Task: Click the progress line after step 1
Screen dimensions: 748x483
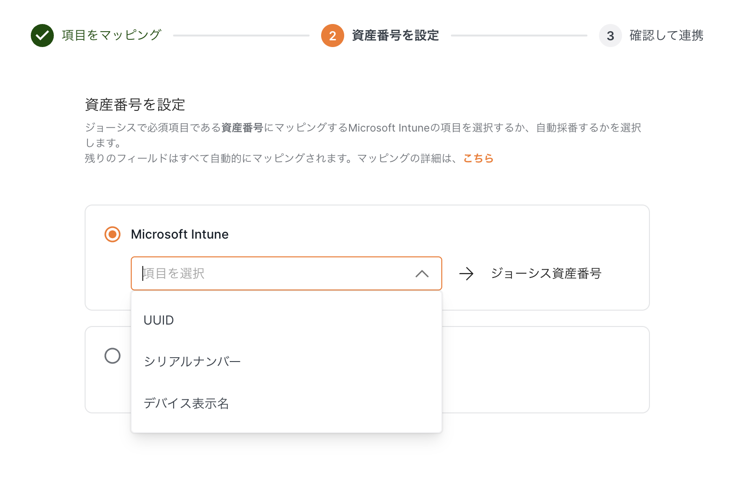Action: coord(241,36)
